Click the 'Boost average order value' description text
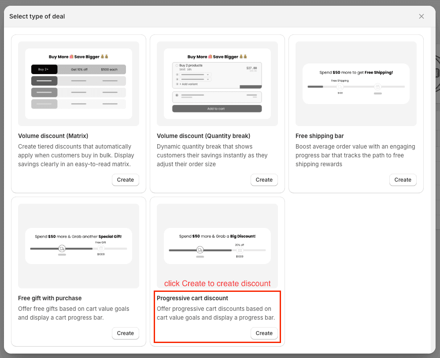The width and height of the screenshot is (440, 358). (x=355, y=155)
